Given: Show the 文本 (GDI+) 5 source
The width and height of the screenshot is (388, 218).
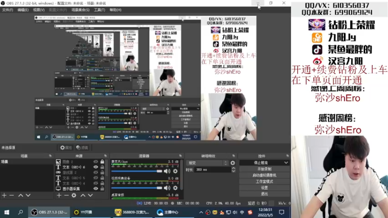Looking at the screenshot, I should pyautogui.click(x=96, y=178).
